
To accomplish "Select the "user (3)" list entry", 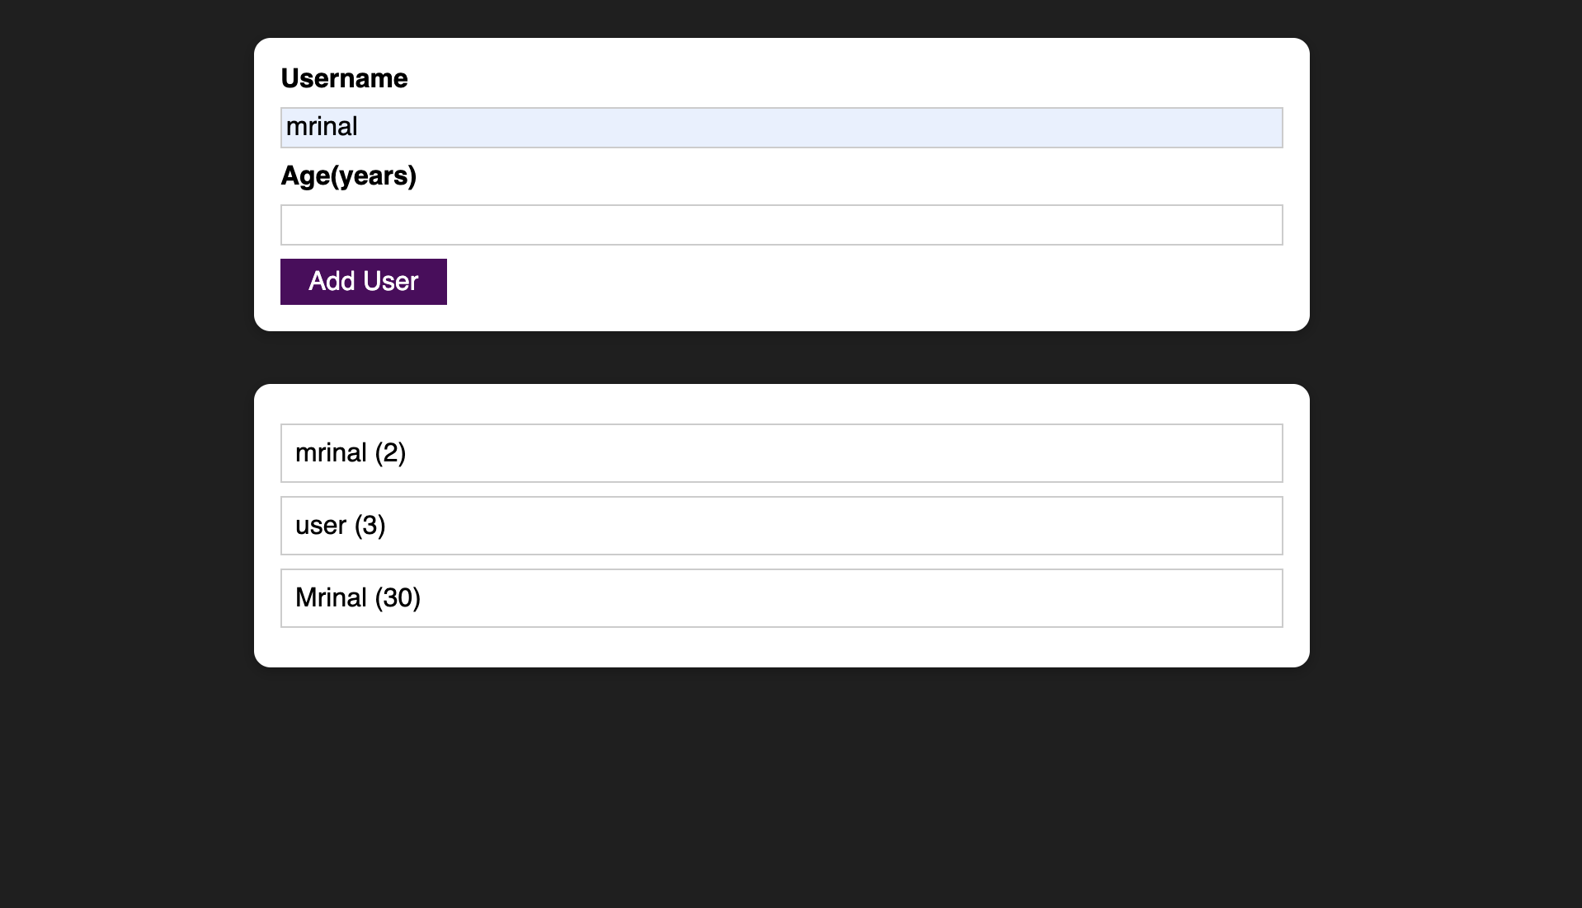I will click(781, 526).
